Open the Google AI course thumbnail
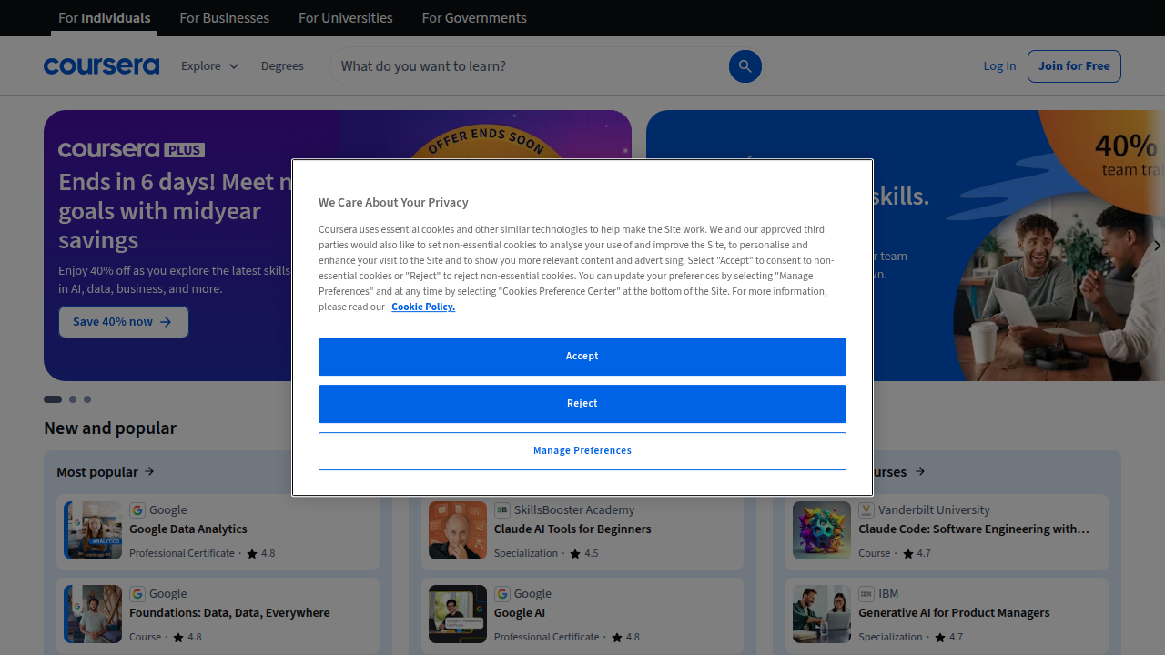 [458, 614]
